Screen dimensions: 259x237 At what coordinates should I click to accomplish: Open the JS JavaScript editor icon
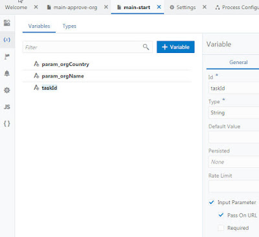tap(7, 107)
